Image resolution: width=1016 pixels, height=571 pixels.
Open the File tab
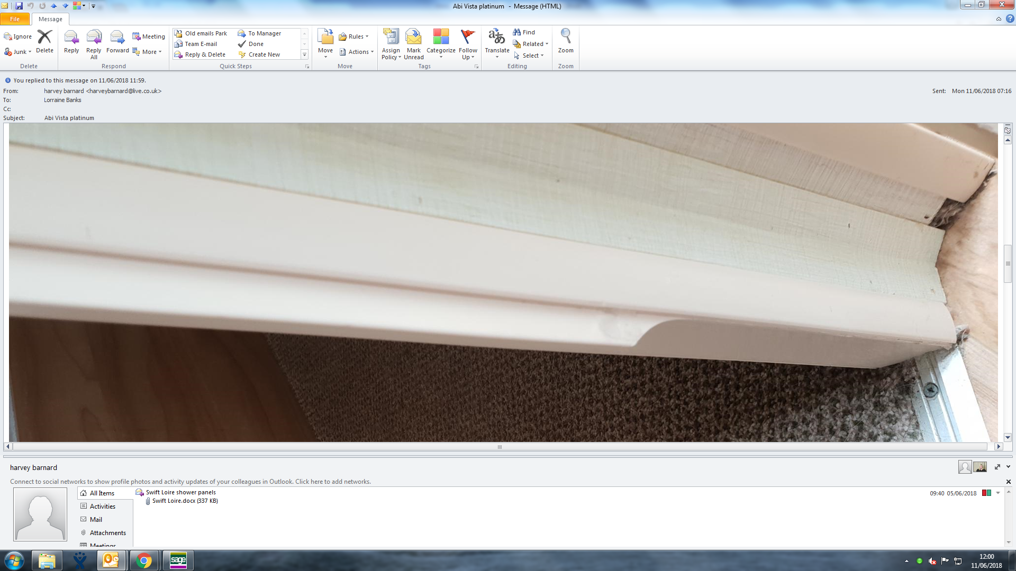tap(15, 19)
